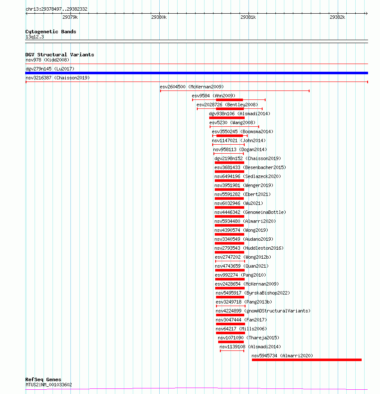Select esv3249718 (Pang2013b) label

[x=244, y=302]
